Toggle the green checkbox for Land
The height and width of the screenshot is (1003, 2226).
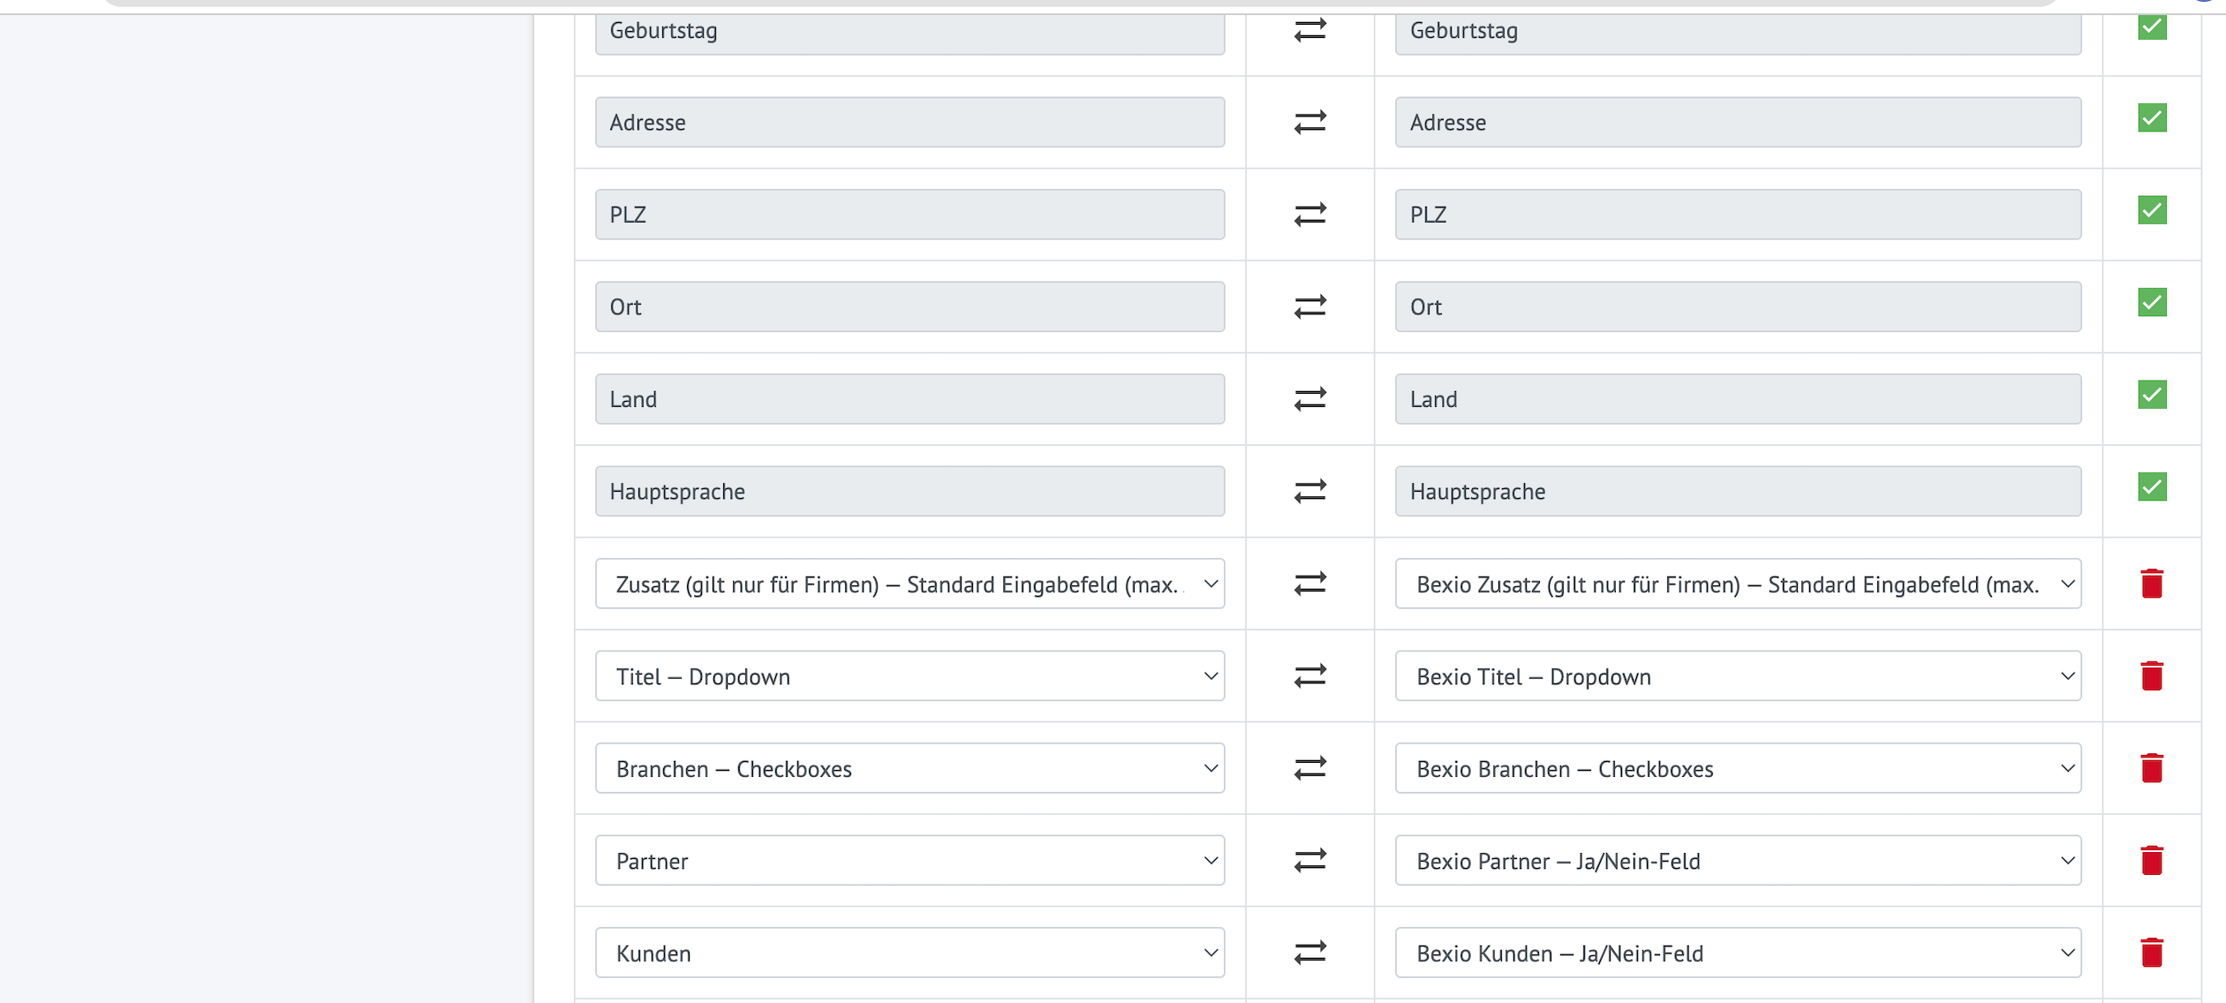tap(2152, 395)
